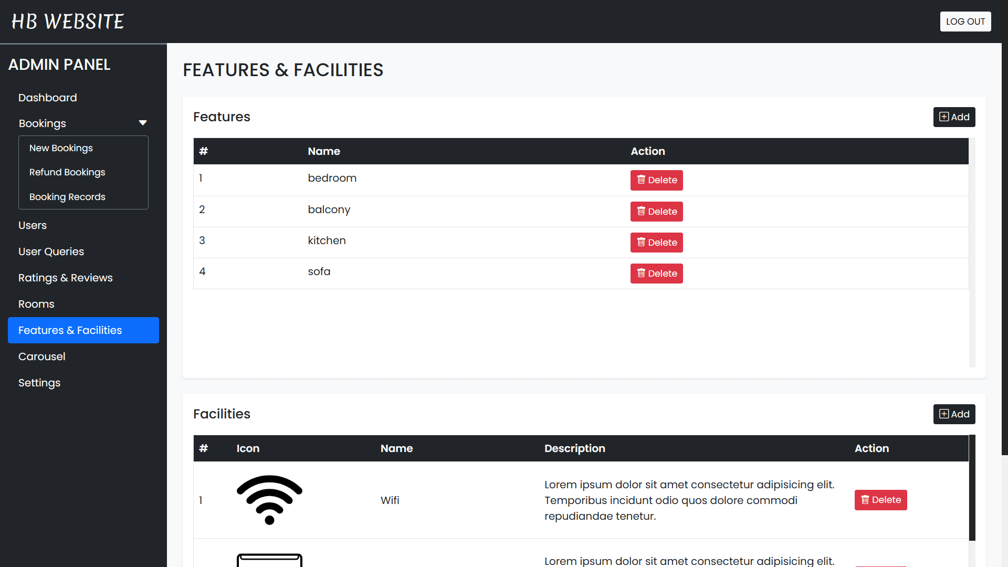The height and width of the screenshot is (567, 1008).
Task: Delete the balcony feature
Action: click(656, 212)
